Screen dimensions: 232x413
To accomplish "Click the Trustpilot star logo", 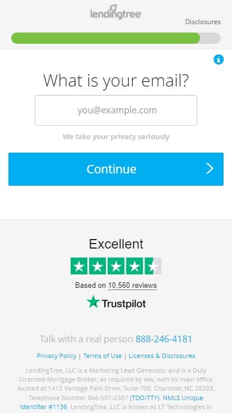I will pos(93,302).
